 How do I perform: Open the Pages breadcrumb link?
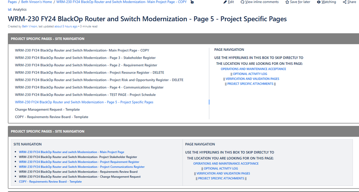12,2
